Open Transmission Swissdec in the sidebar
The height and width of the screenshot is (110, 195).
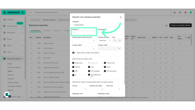click(14, 86)
